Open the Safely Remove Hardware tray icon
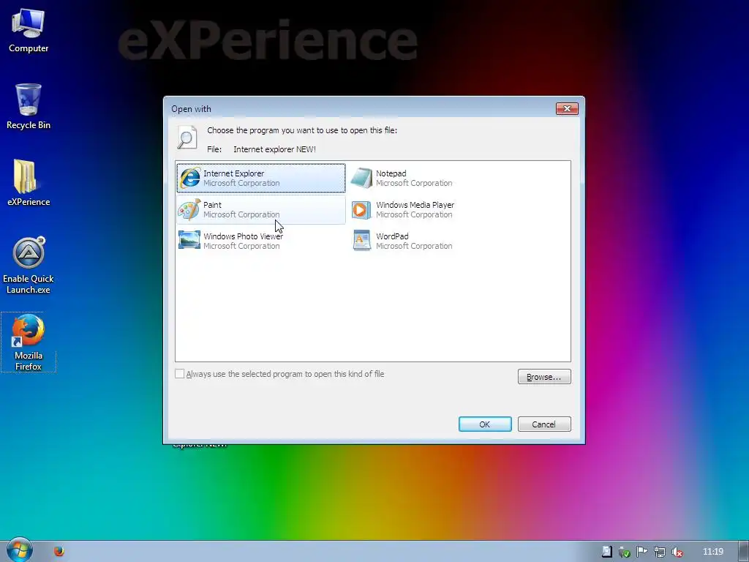Screen dimensions: 749x562 [x=624, y=552]
